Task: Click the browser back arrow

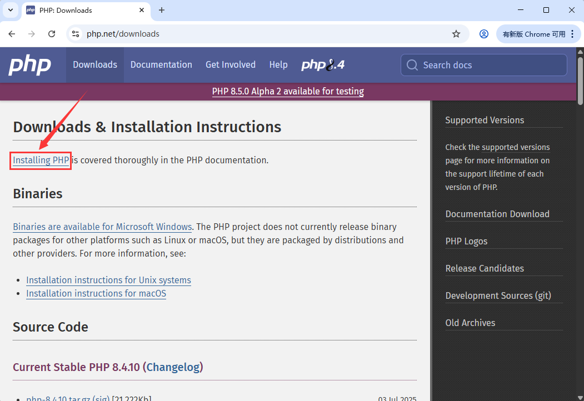Action: click(x=12, y=34)
